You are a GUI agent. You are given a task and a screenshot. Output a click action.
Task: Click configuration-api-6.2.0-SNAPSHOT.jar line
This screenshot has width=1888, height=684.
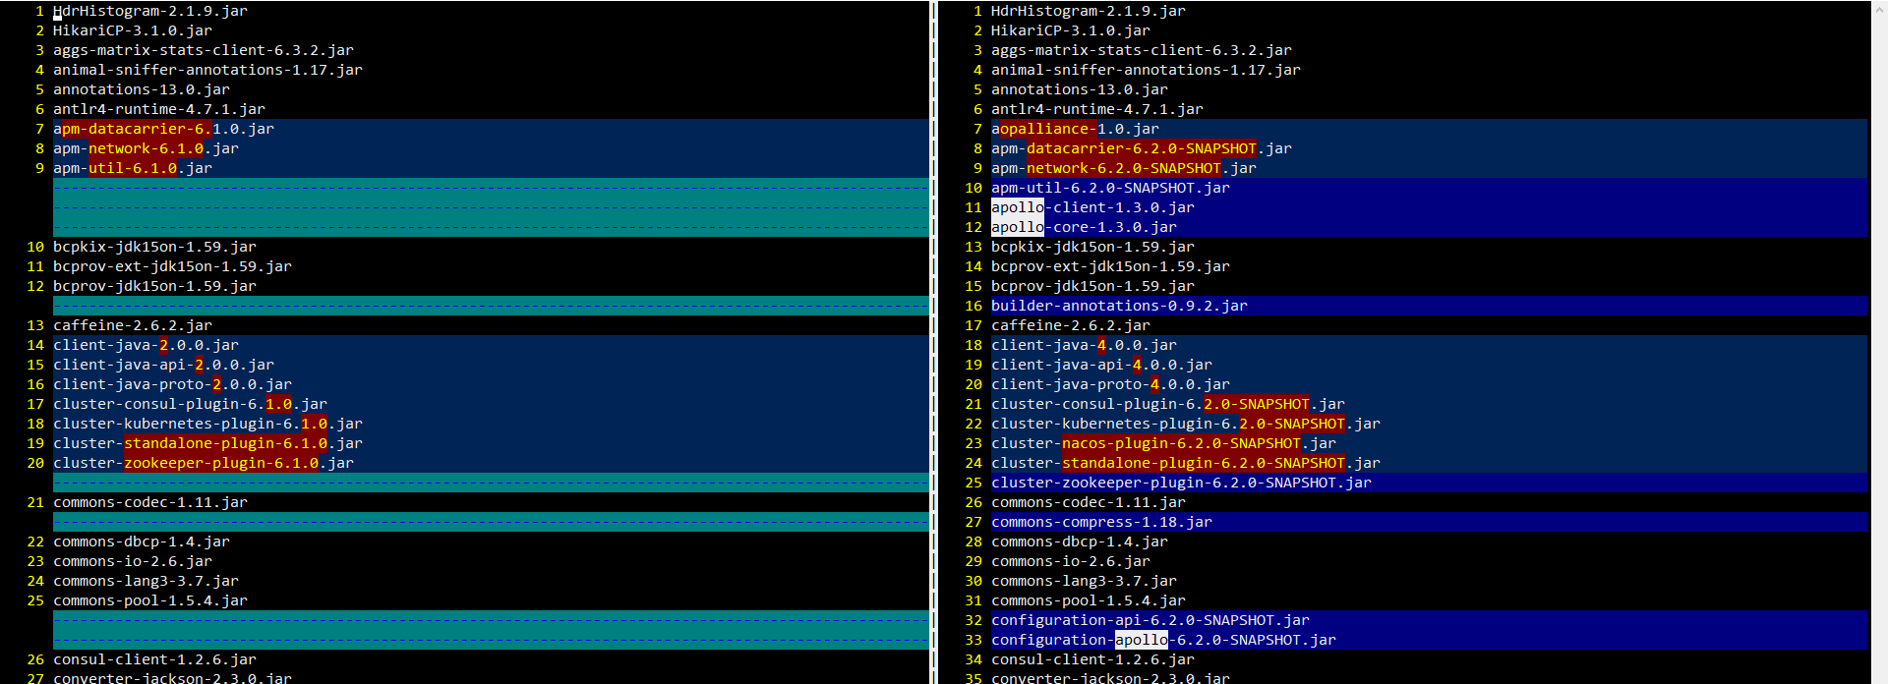(1150, 620)
